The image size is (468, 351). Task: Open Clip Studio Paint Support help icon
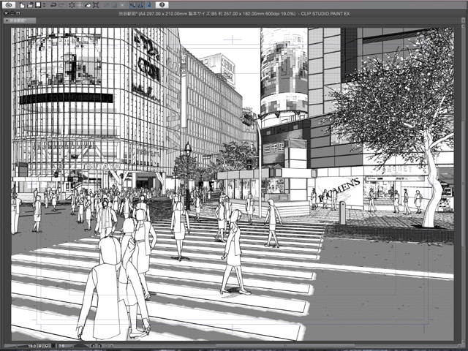pyautogui.click(x=162, y=5)
